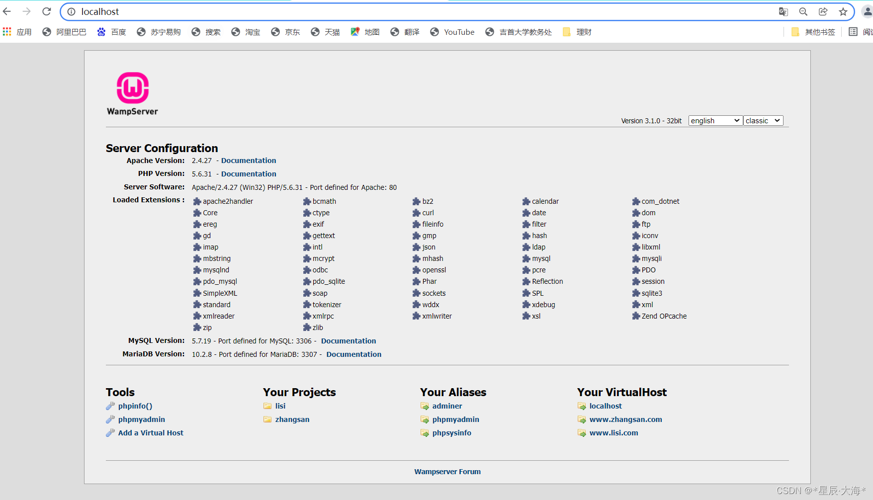Open the 翻译 bookmark
The width and height of the screenshot is (873, 500).
405,32
